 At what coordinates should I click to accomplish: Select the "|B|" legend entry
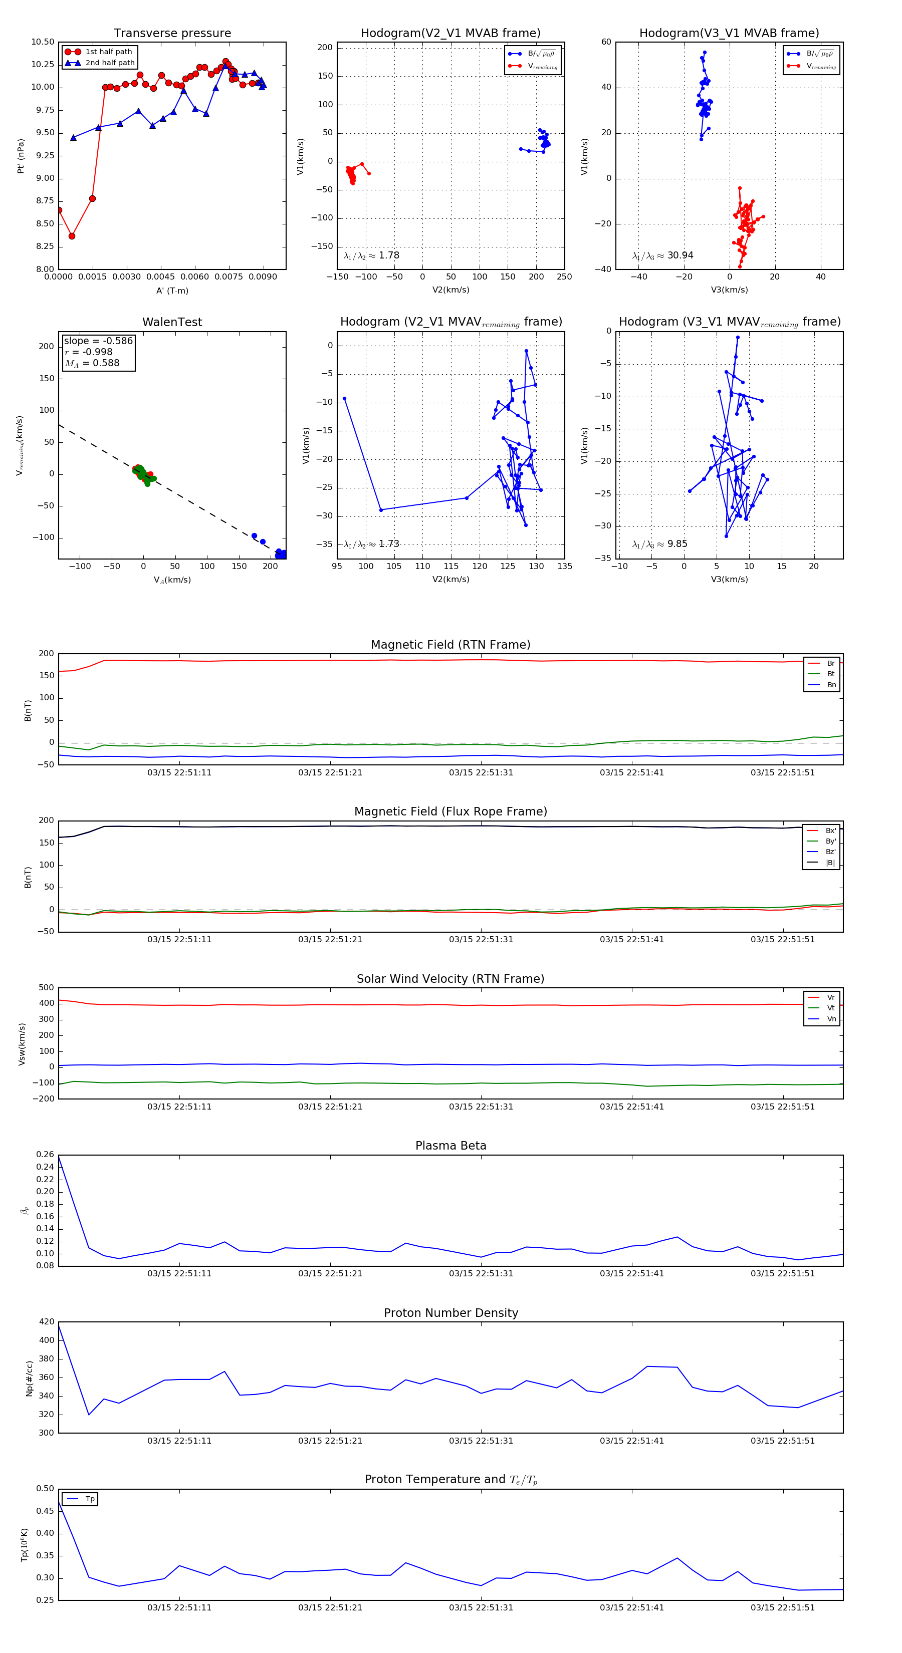tap(822, 863)
